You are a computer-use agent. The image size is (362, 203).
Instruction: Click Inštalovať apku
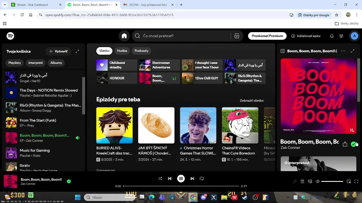click(x=306, y=36)
